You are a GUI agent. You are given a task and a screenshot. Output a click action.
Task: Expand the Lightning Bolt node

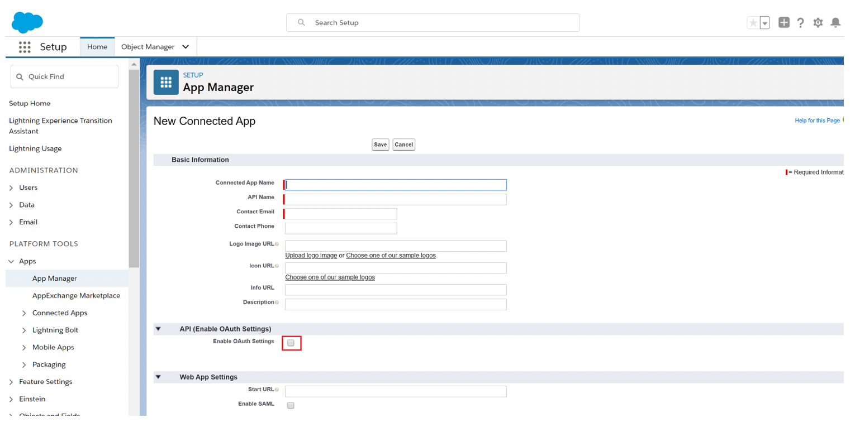coord(24,330)
